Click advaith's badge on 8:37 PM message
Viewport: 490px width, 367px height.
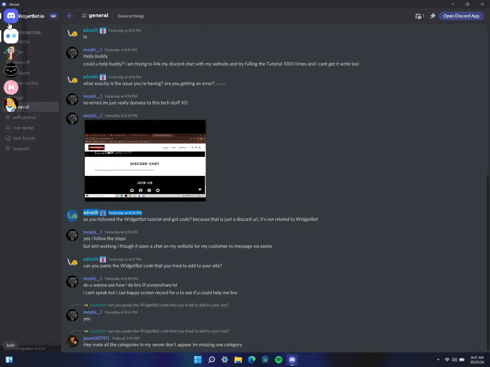pos(103,259)
